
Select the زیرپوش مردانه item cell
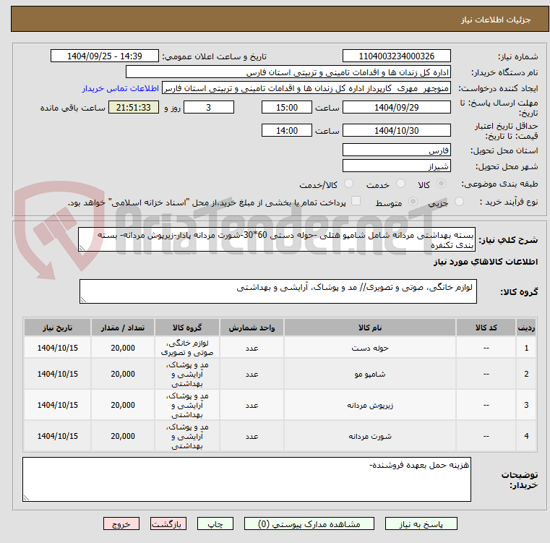click(370, 405)
